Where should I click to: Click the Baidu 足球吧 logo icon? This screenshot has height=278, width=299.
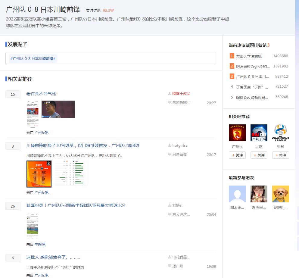point(259,133)
